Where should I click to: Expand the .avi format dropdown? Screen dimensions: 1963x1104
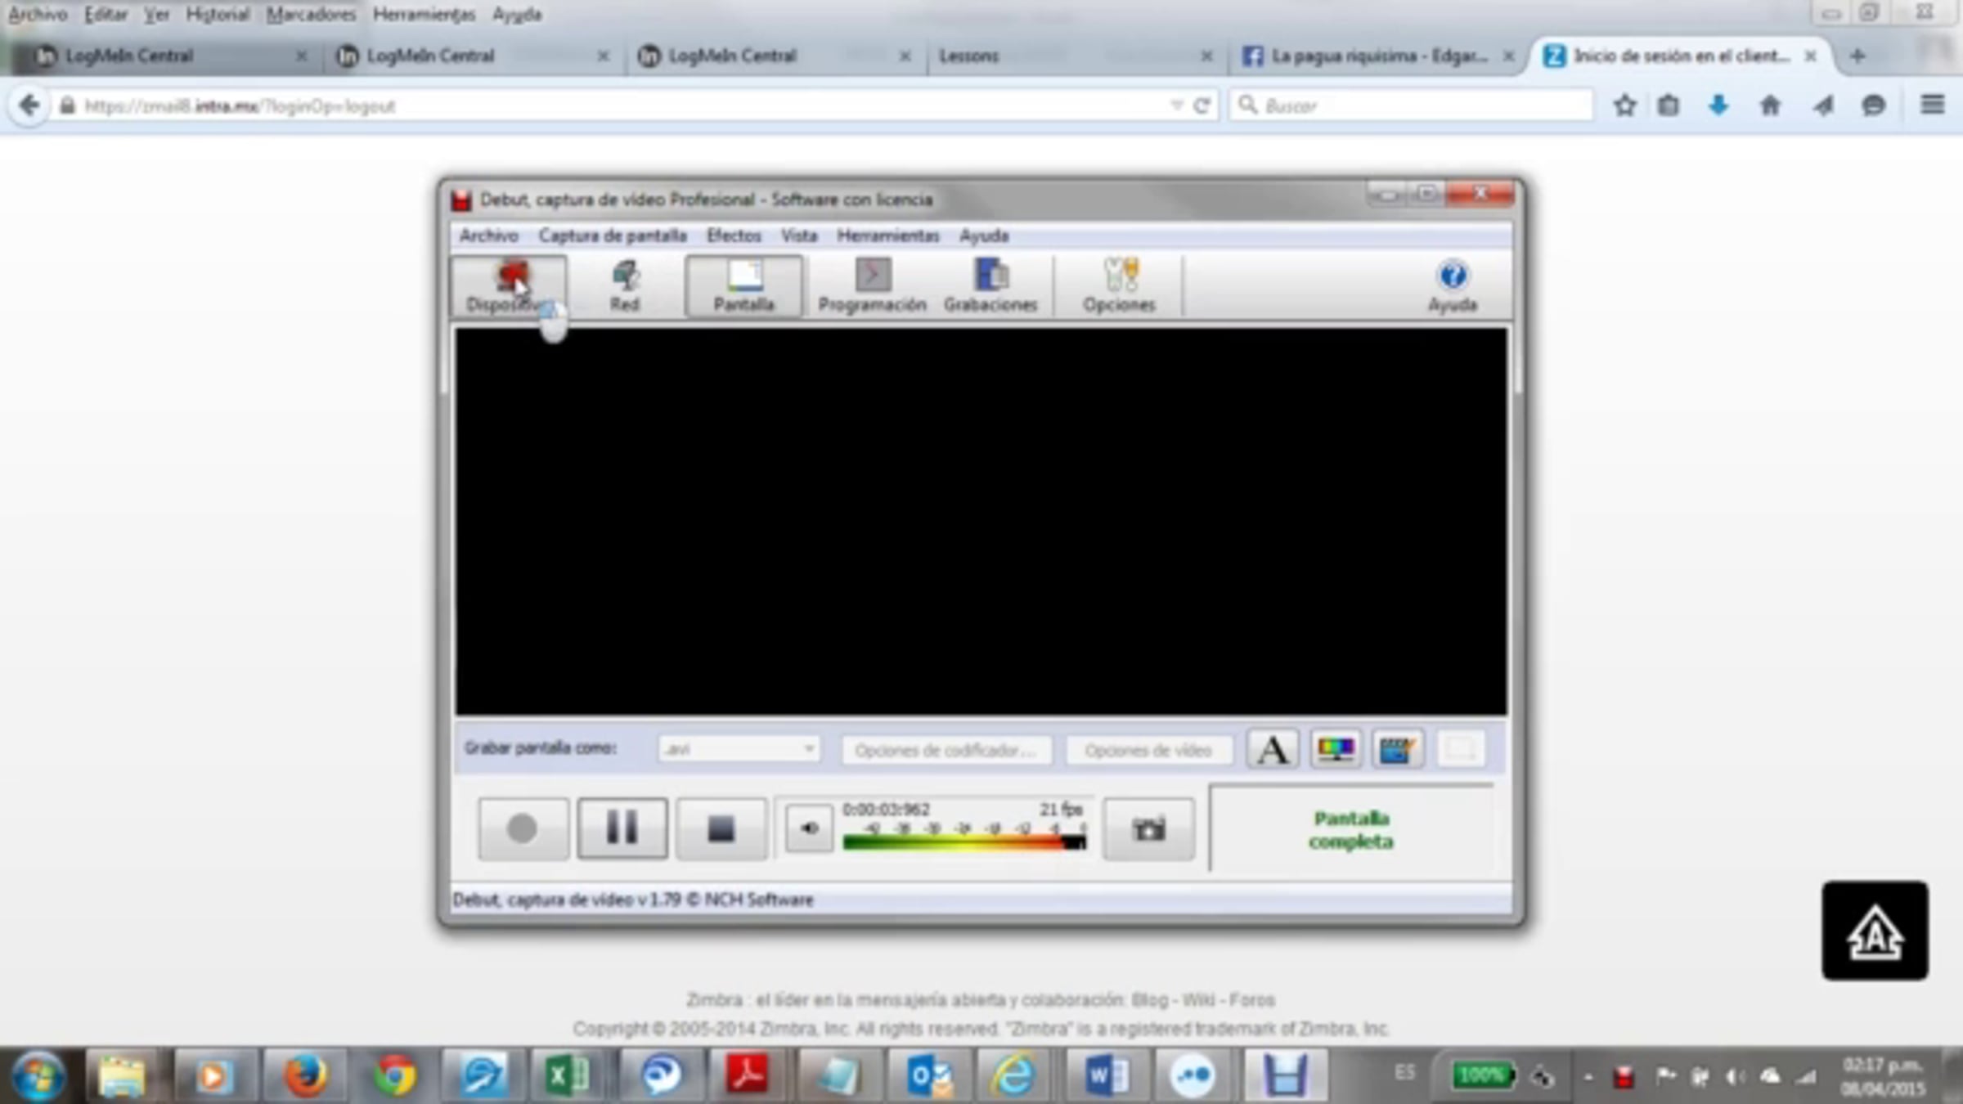click(x=808, y=748)
